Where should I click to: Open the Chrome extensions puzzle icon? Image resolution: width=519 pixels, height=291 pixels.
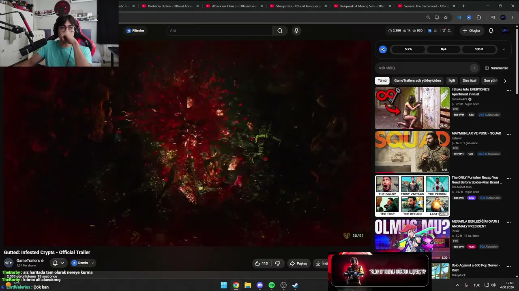(x=479, y=17)
